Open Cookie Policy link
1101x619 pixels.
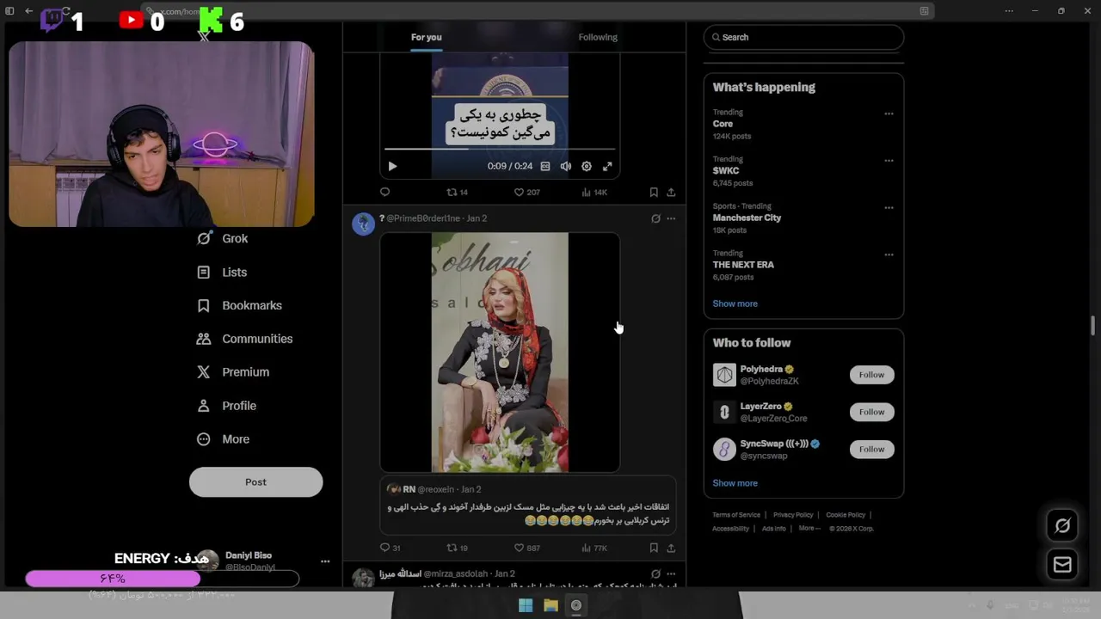coord(846,515)
